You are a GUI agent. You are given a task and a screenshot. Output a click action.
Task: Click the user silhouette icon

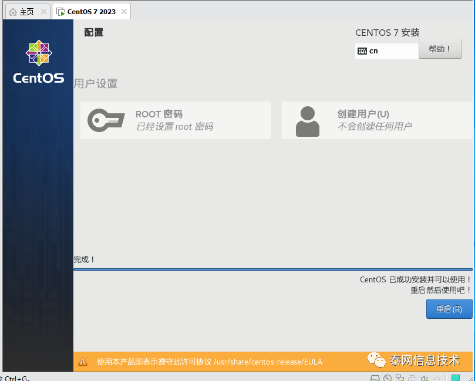click(308, 122)
